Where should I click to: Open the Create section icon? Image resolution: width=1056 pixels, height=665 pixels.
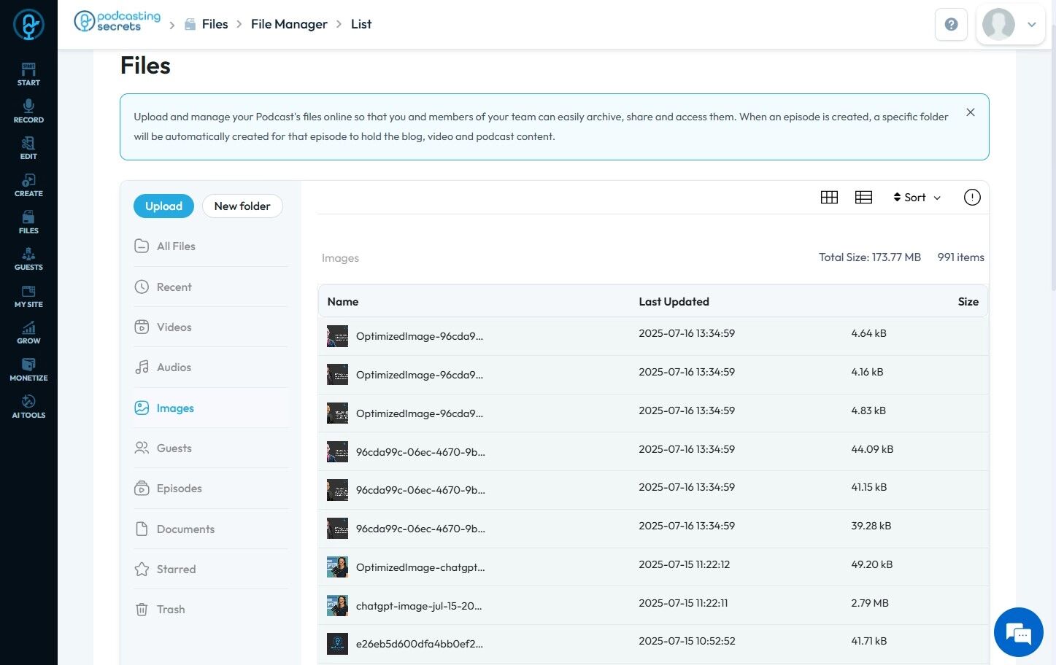tap(28, 184)
